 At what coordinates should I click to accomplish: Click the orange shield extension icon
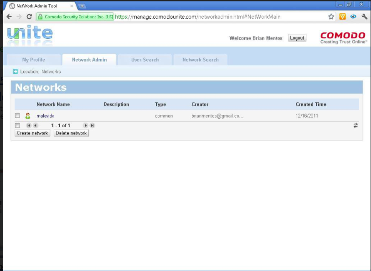342,16
